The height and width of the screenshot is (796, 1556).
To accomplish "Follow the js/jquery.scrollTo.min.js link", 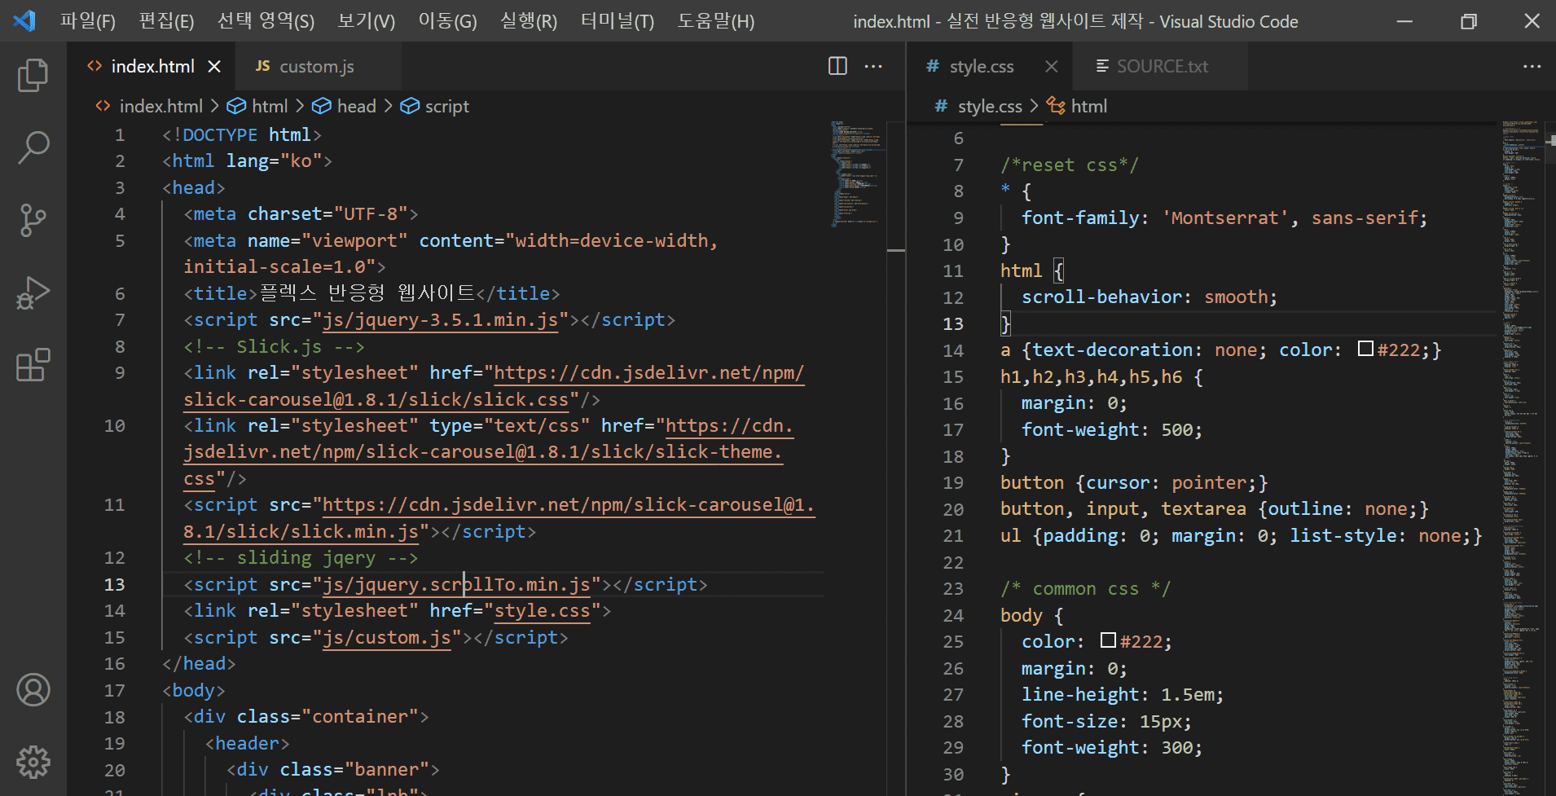I will [456, 585].
